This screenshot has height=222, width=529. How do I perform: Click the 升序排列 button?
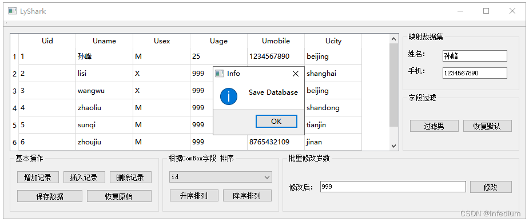click(194, 195)
